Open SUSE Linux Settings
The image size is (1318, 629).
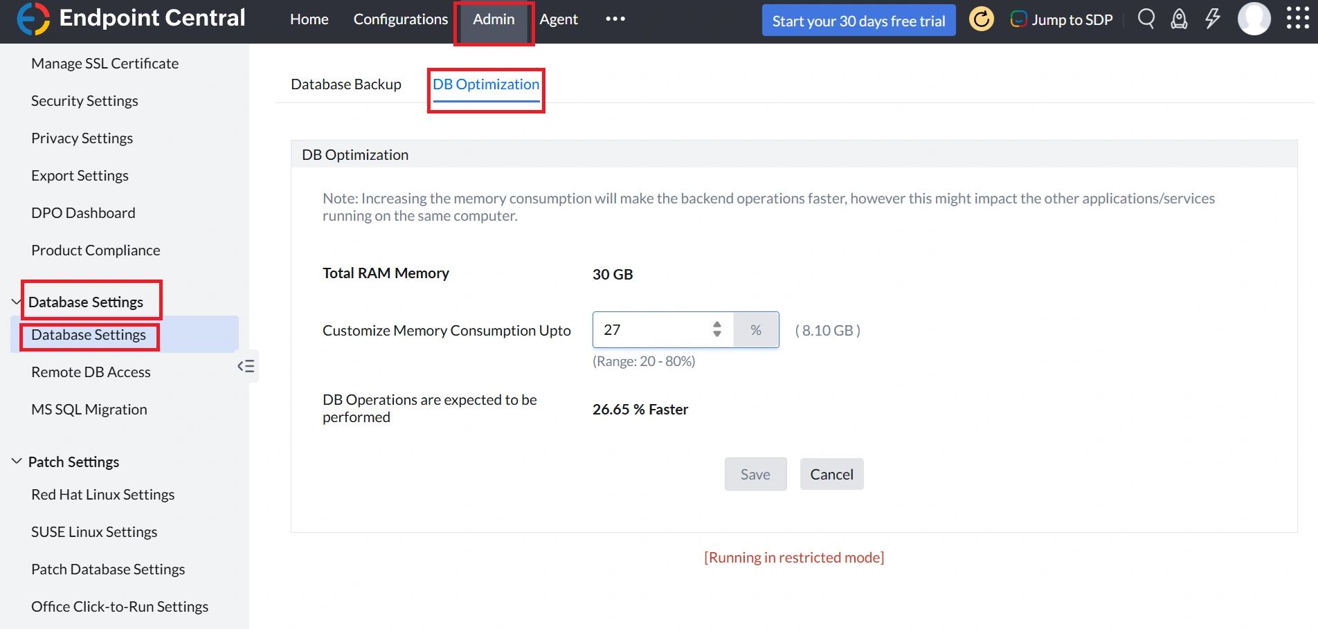(x=94, y=532)
